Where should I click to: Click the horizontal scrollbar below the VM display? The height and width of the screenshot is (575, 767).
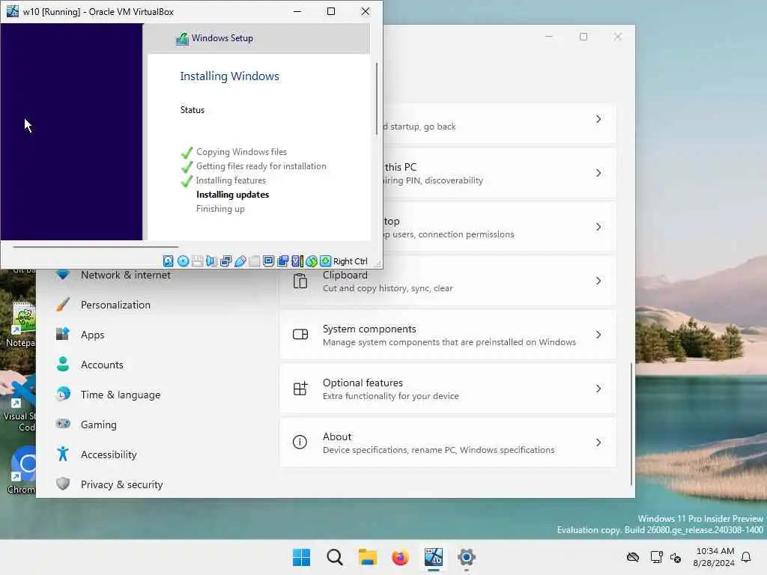point(95,247)
